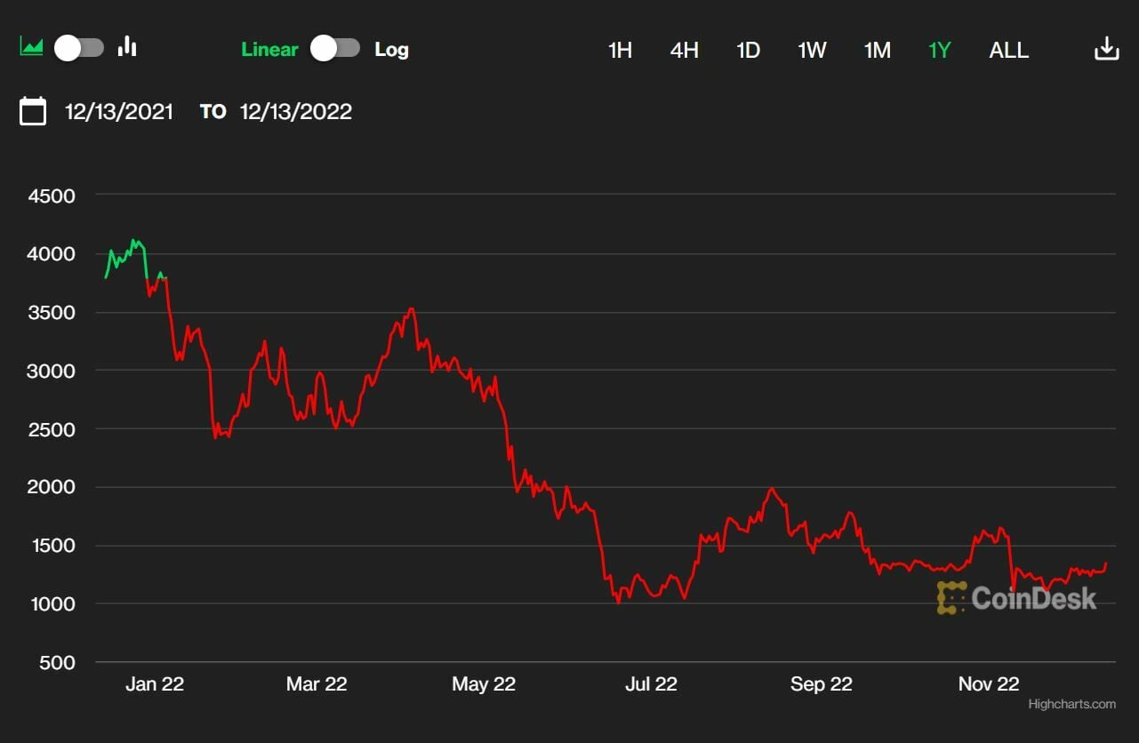Select the 1M time range
The height and width of the screenshot is (743, 1139).
coord(877,51)
